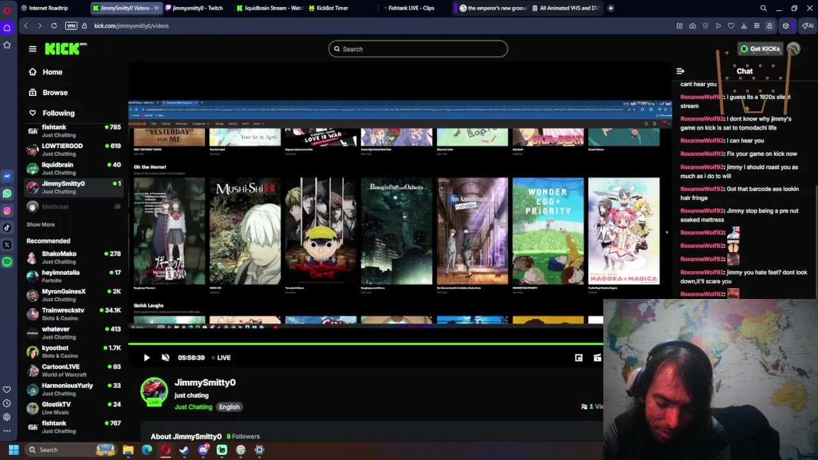
Task: Open X in the Opera sidebar
Action: [7, 245]
